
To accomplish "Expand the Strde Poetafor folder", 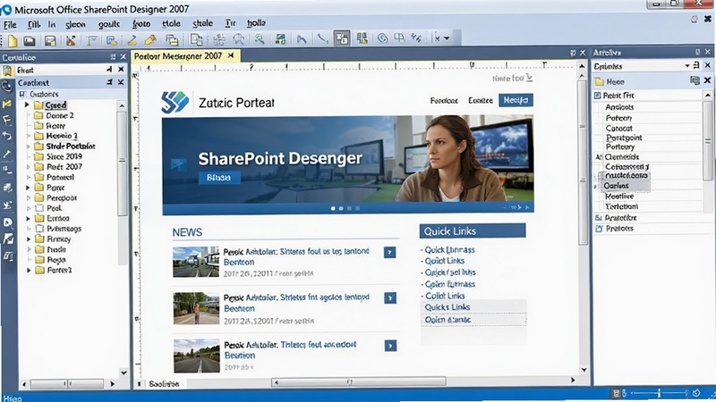I will point(28,147).
